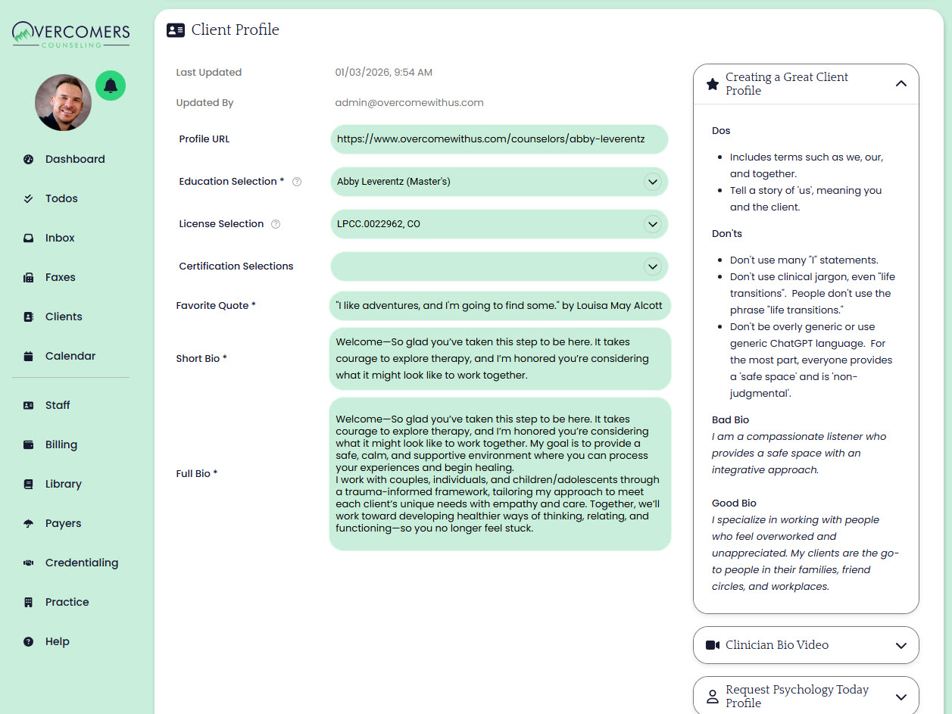Viewport: 952px width, 714px height.
Task: Collapse the Creating a Great Client Profile panel
Action: point(901,84)
